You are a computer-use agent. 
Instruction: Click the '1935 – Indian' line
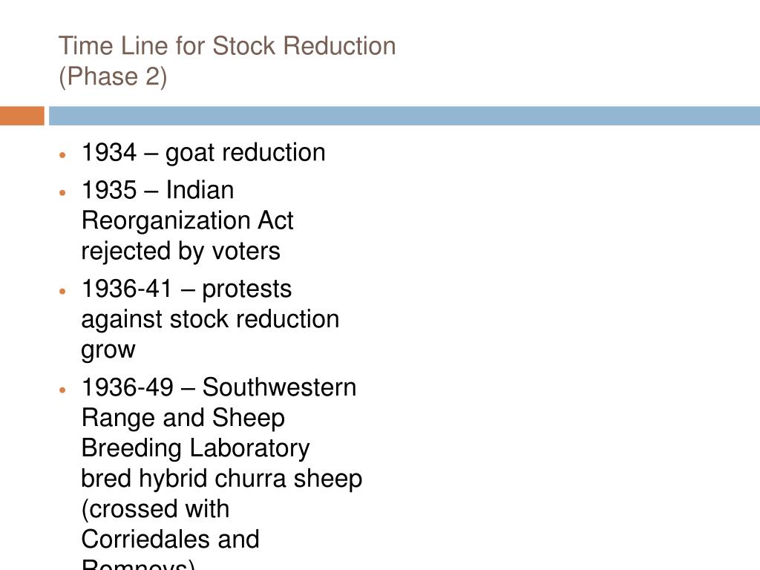(158, 190)
